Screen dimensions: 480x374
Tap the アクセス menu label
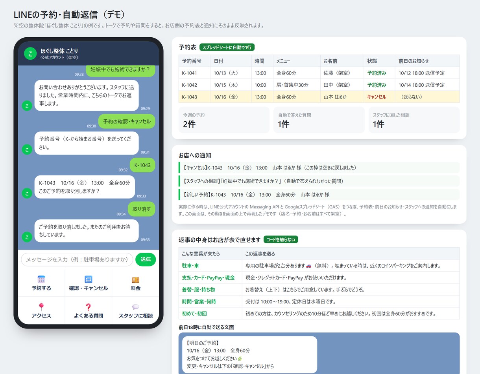click(41, 316)
